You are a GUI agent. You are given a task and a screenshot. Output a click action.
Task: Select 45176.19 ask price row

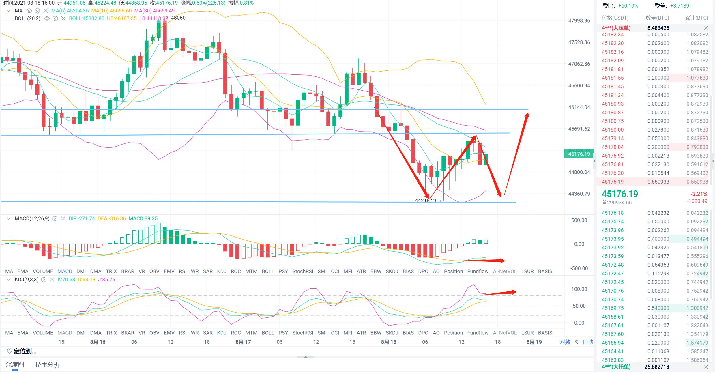pos(613,182)
